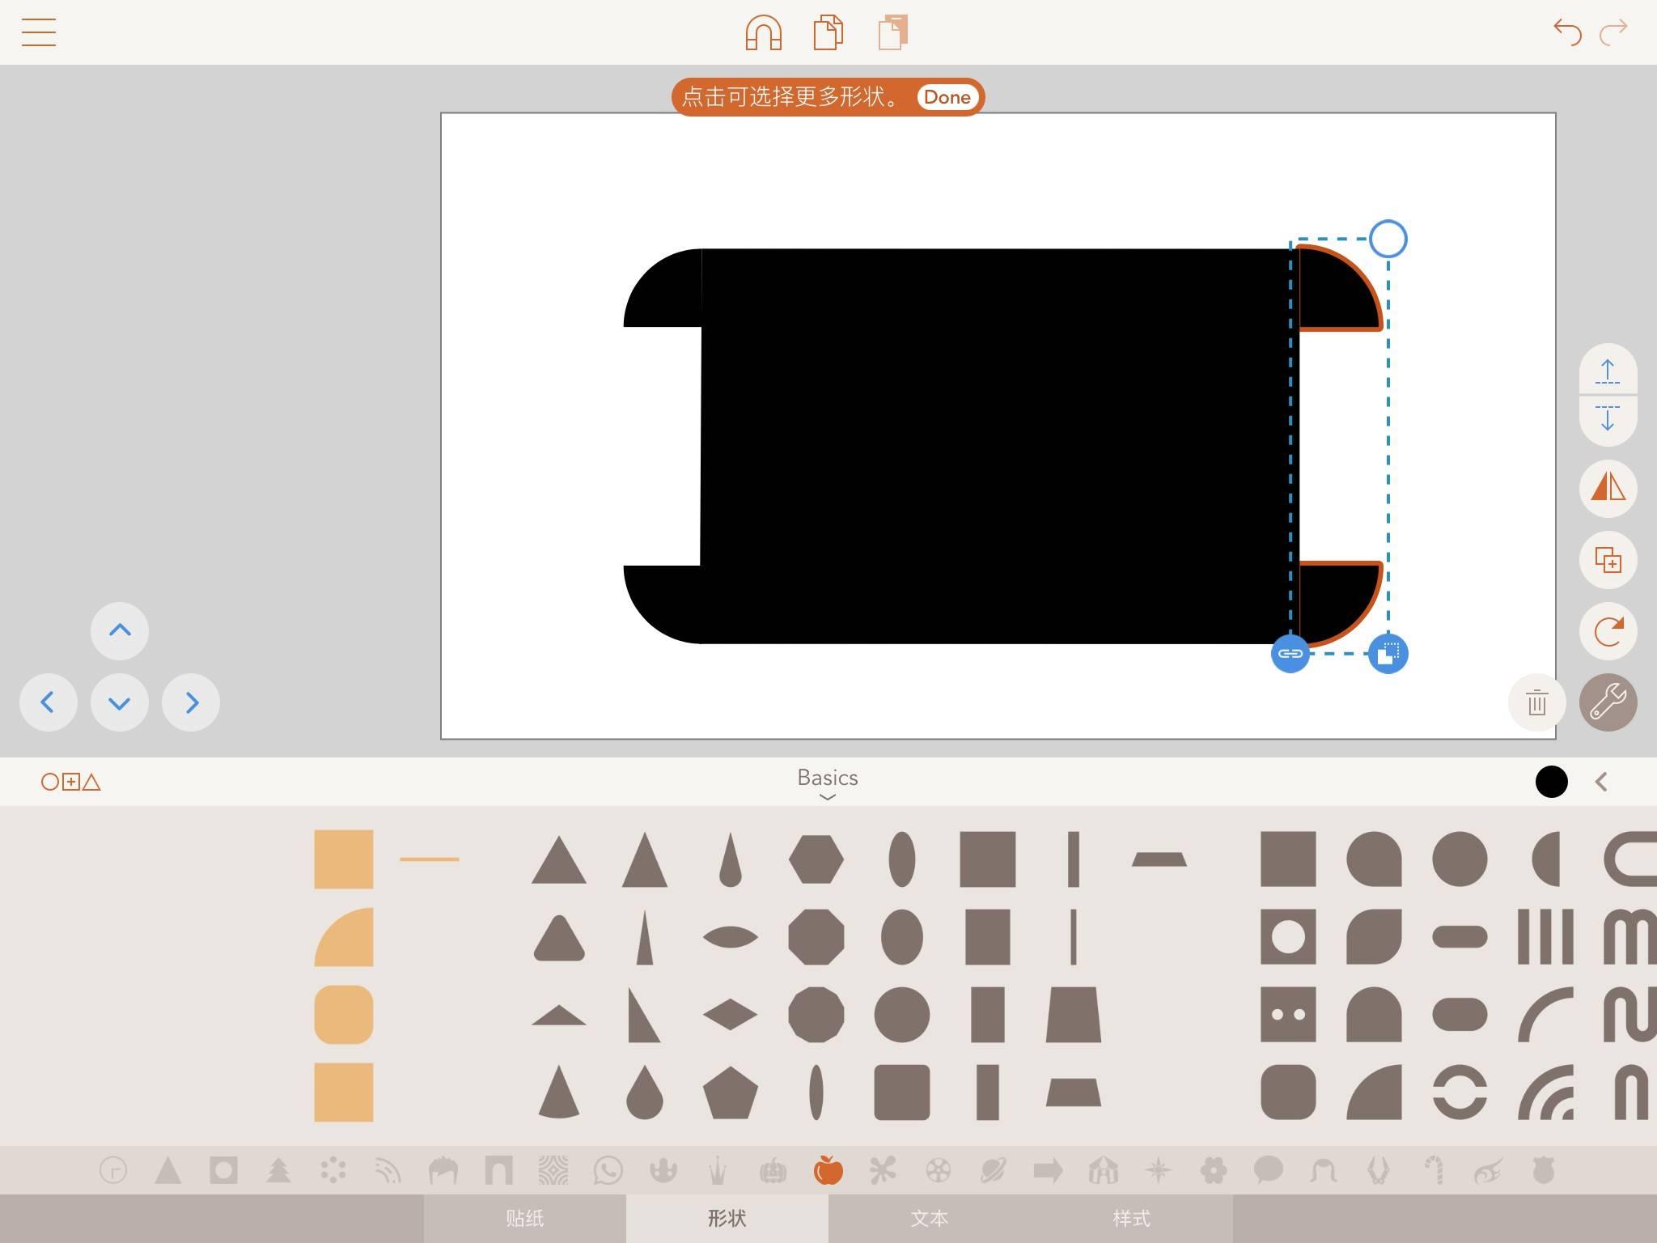Toggle the shape combine mode icon
This screenshot has width=1657, height=1243.
(71, 782)
